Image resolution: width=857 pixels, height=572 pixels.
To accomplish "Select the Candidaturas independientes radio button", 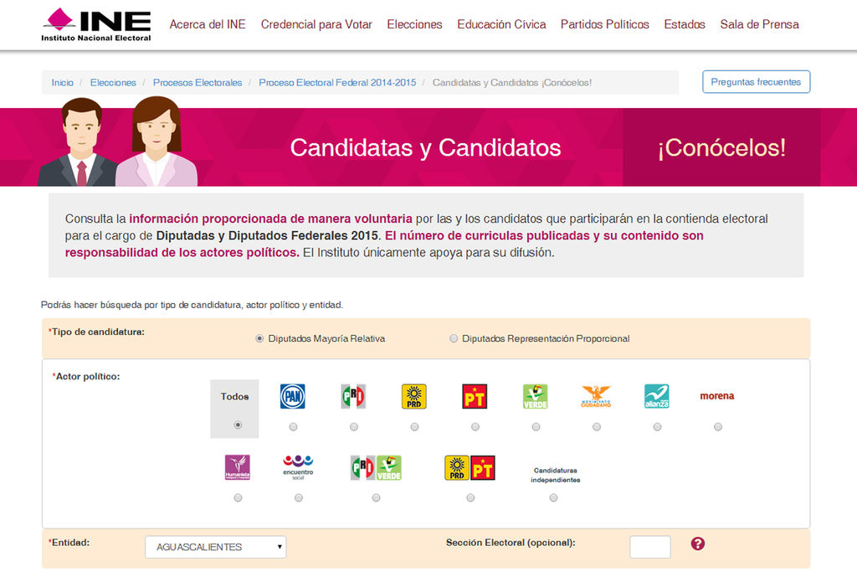I will click(553, 498).
